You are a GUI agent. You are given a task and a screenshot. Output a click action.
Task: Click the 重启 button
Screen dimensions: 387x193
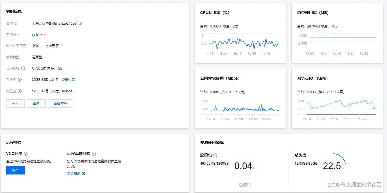tap(36, 104)
